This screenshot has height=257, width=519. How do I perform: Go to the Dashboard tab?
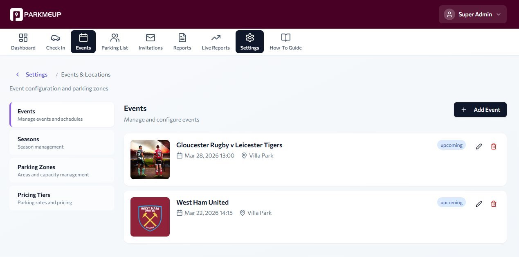23,41
